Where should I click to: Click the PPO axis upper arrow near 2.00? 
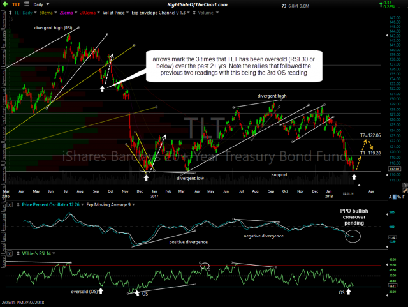click(x=387, y=214)
